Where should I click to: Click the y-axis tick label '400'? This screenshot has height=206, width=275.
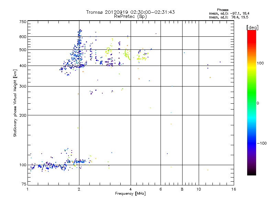[x=23, y=66]
